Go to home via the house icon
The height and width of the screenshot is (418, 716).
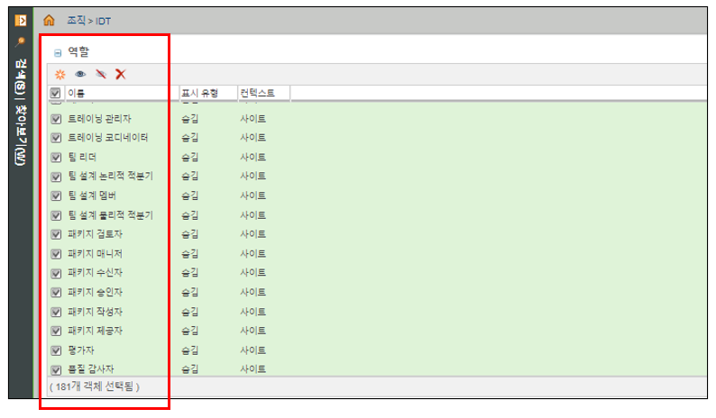(49, 20)
